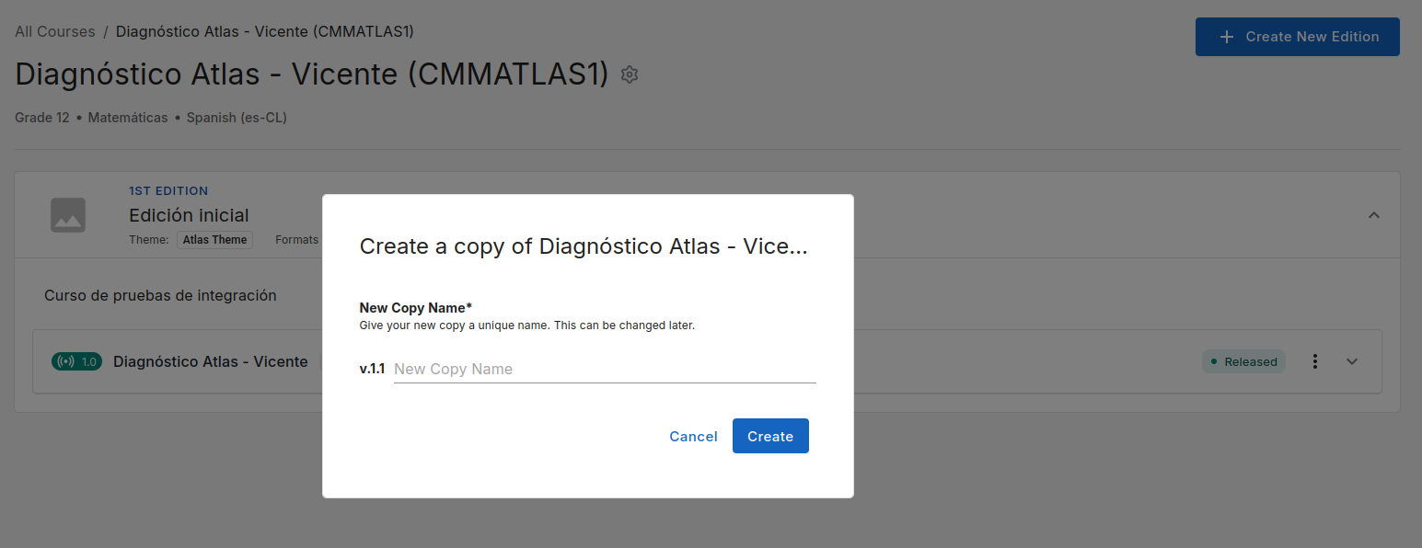Select the Atlas Theme chip
This screenshot has height=548, width=1422.
click(214, 240)
